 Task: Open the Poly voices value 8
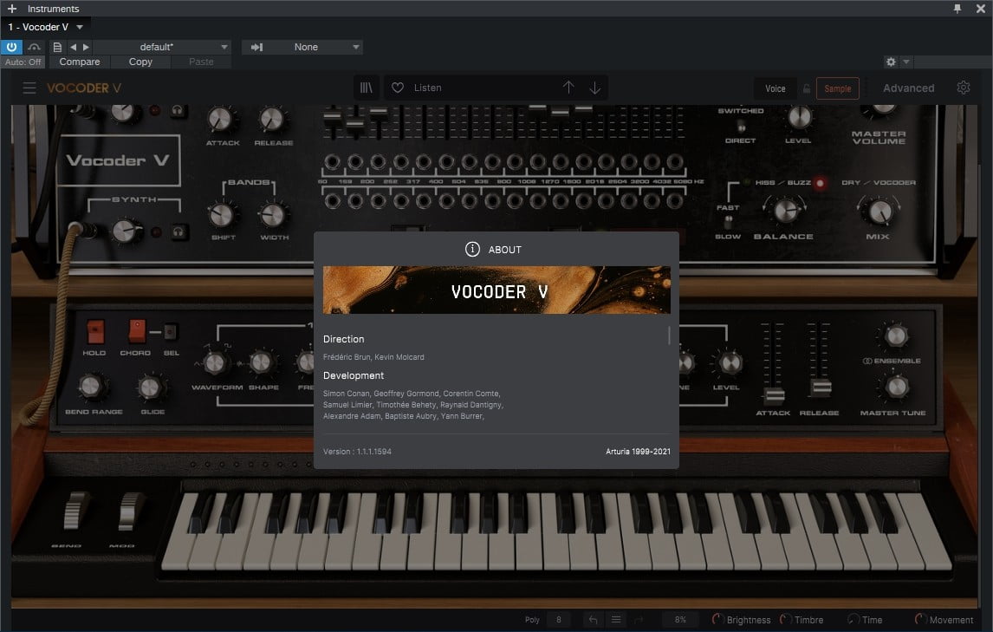pos(559,619)
